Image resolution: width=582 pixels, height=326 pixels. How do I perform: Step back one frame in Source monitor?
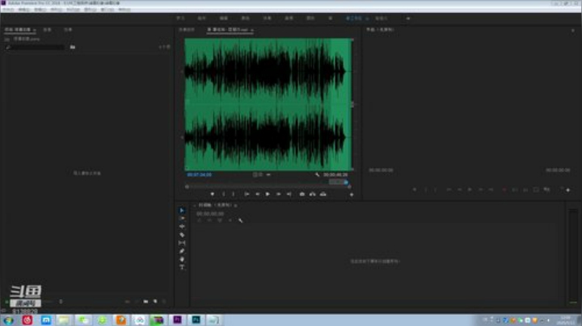click(257, 194)
